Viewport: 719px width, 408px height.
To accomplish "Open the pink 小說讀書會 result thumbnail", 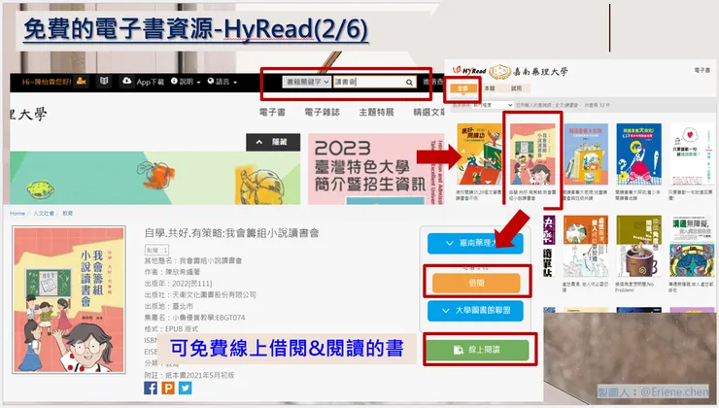I will tap(532, 154).
